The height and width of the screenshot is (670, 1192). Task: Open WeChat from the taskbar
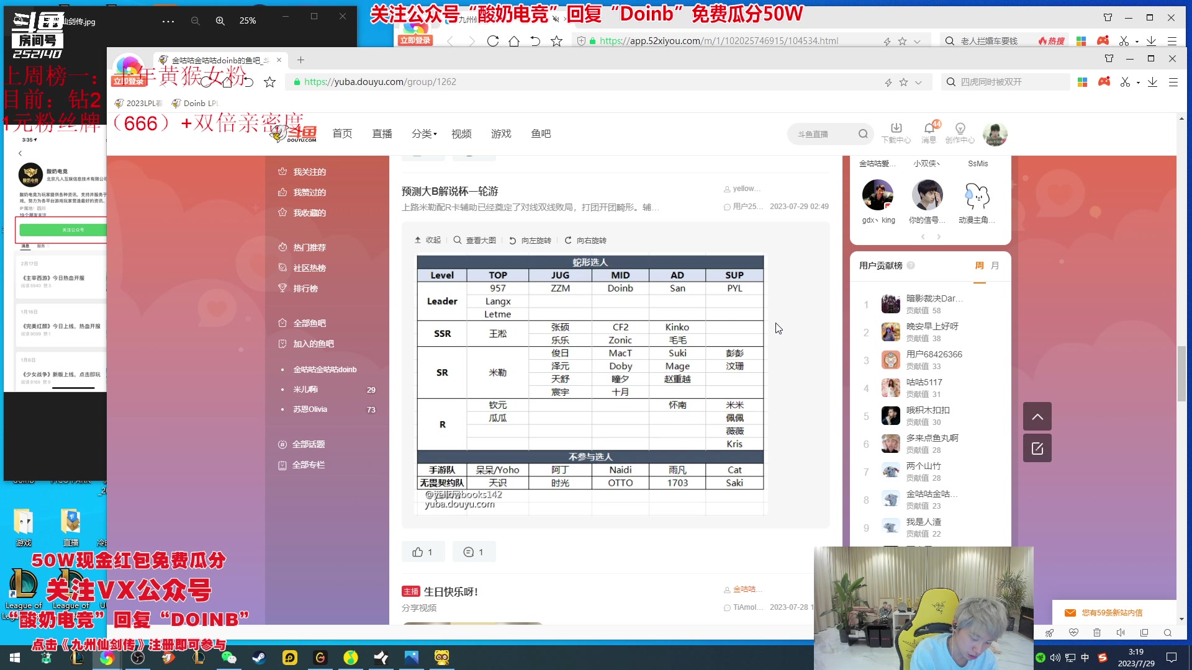(x=228, y=658)
